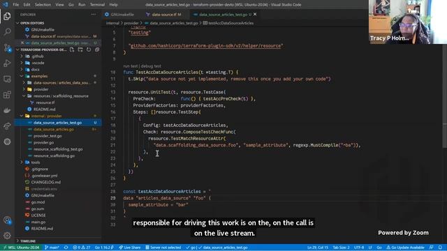Image resolution: width=447 pixels, height=251 pixels.
Task: Click UTF-8 encoding in status bar
Action: (359, 248)
